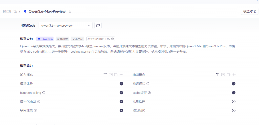Click the checkmark for 模型体验
This screenshot has width=259, height=125.
[121, 84]
